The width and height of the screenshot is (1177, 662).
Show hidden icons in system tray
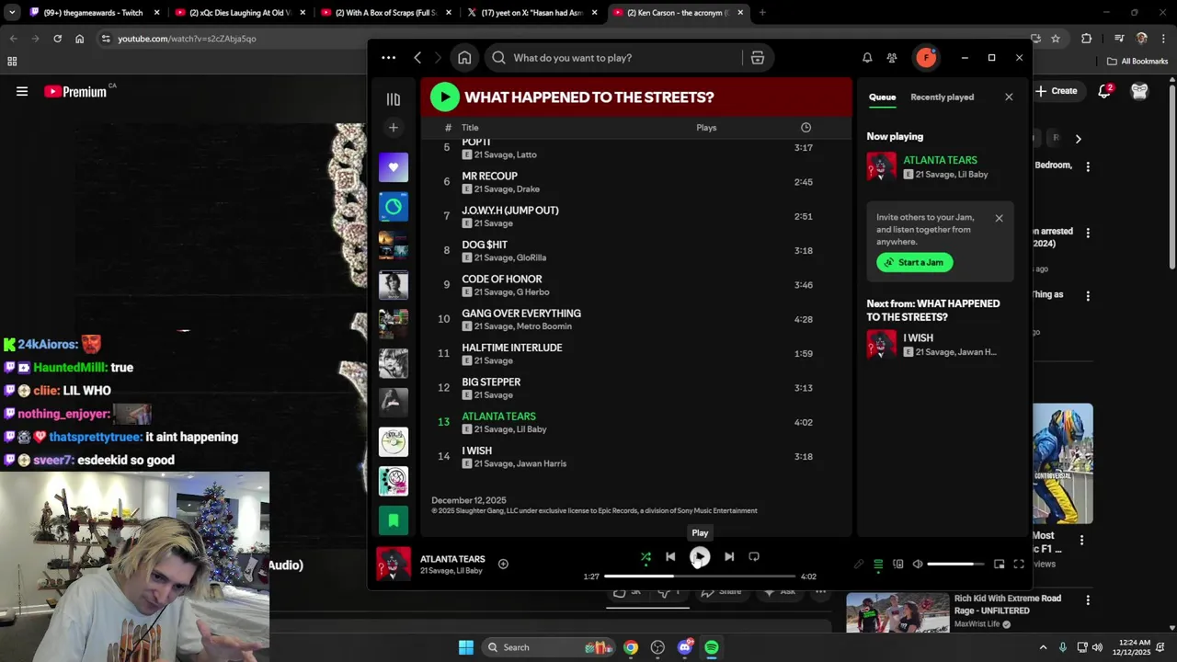click(1043, 647)
